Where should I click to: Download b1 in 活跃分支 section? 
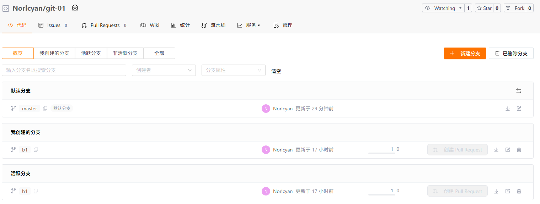tap(496, 191)
